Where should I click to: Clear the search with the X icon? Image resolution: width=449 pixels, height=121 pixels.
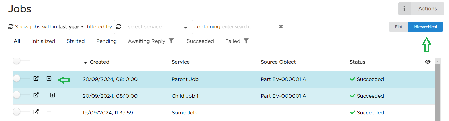[x=281, y=26]
